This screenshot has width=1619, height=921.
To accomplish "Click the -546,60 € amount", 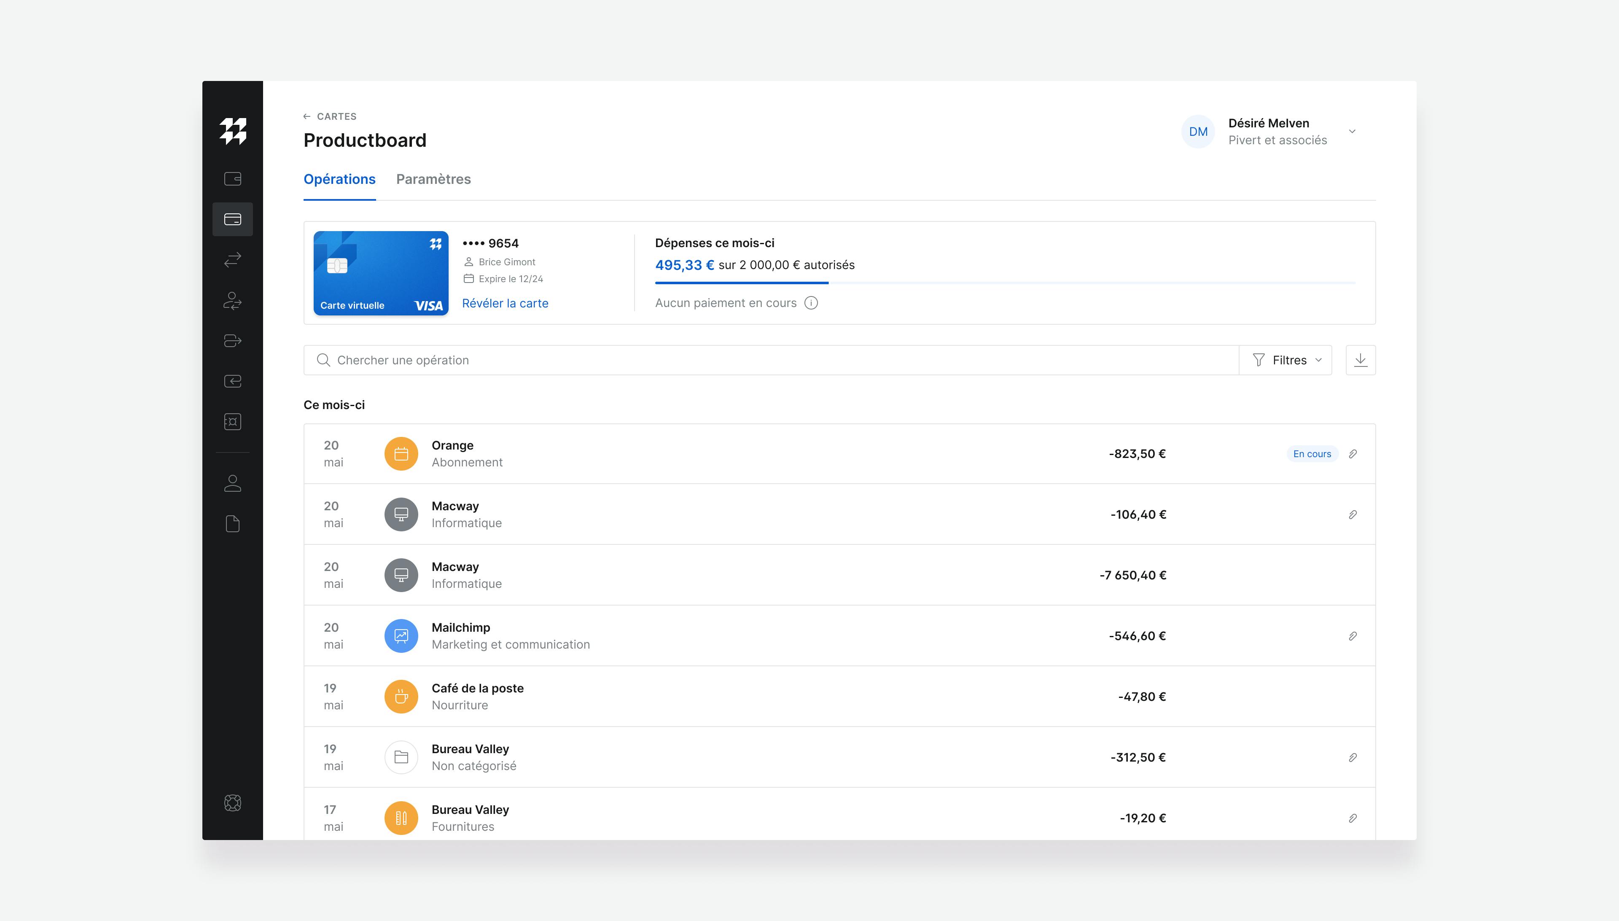I will 1137,636.
